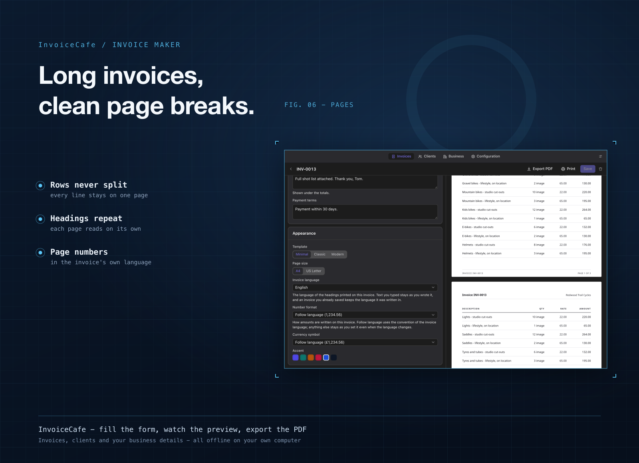The width and height of the screenshot is (639, 463).
Task: Click 'E-bikes - studio cut-outs' row
Action: pyautogui.click(x=526, y=227)
